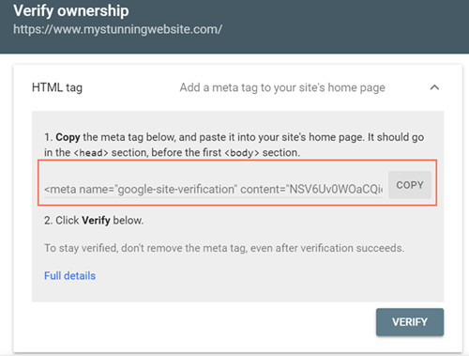Click the bold Verify word in step 2
This screenshot has height=356, width=469.
(96, 221)
